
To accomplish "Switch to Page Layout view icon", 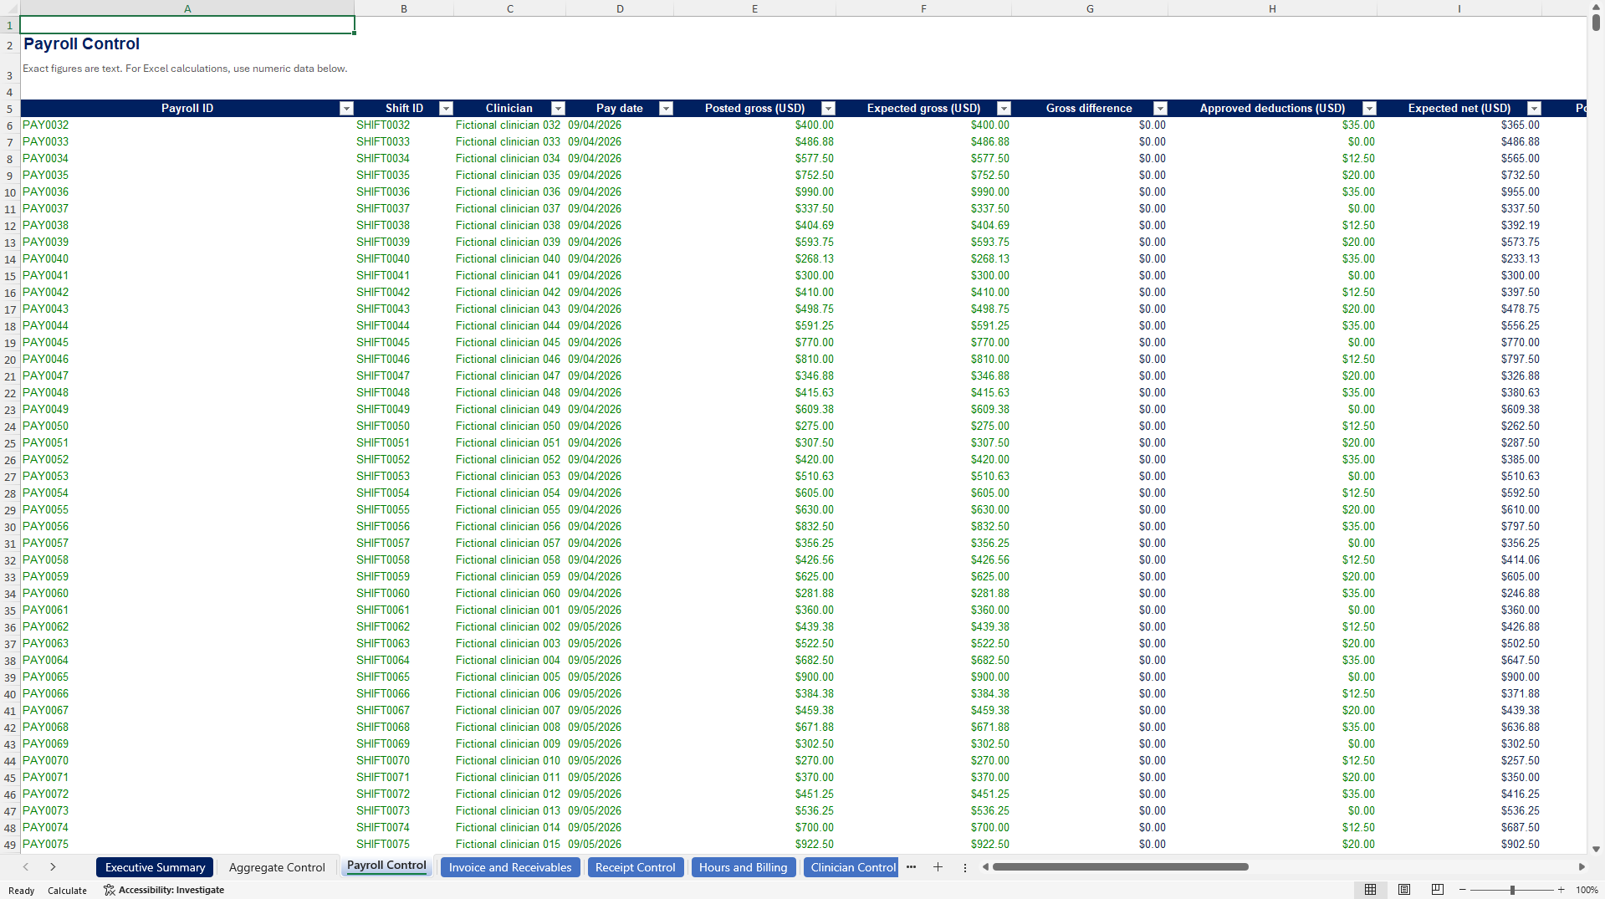I will [x=1404, y=890].
